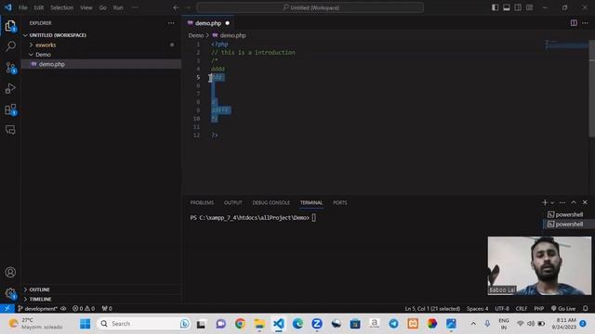
Task: Click the taskbar Search box
Action: 144,324
